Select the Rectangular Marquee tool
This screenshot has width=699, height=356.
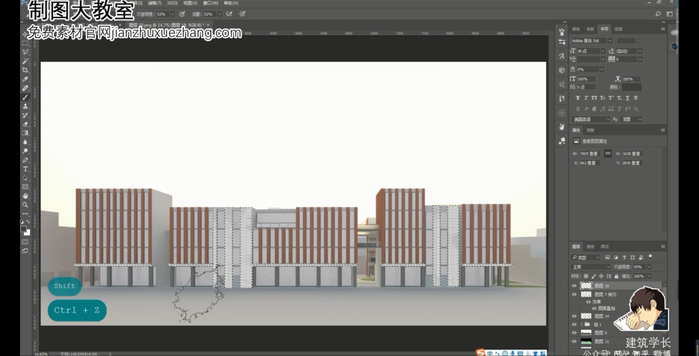[x=25, y=43]
